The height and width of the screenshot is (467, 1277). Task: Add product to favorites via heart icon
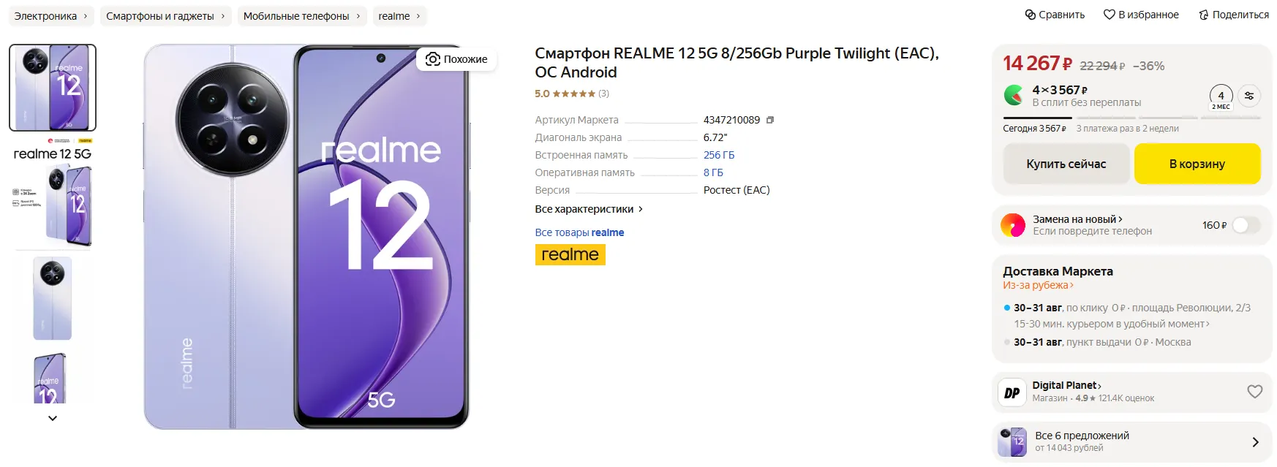pos(1109,15)
